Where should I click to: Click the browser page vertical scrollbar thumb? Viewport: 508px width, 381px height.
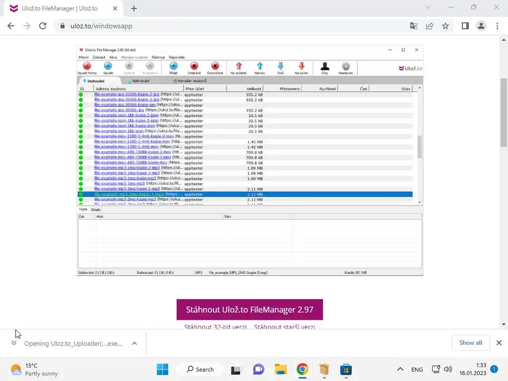pyautogui.click(x=504, y=113)
